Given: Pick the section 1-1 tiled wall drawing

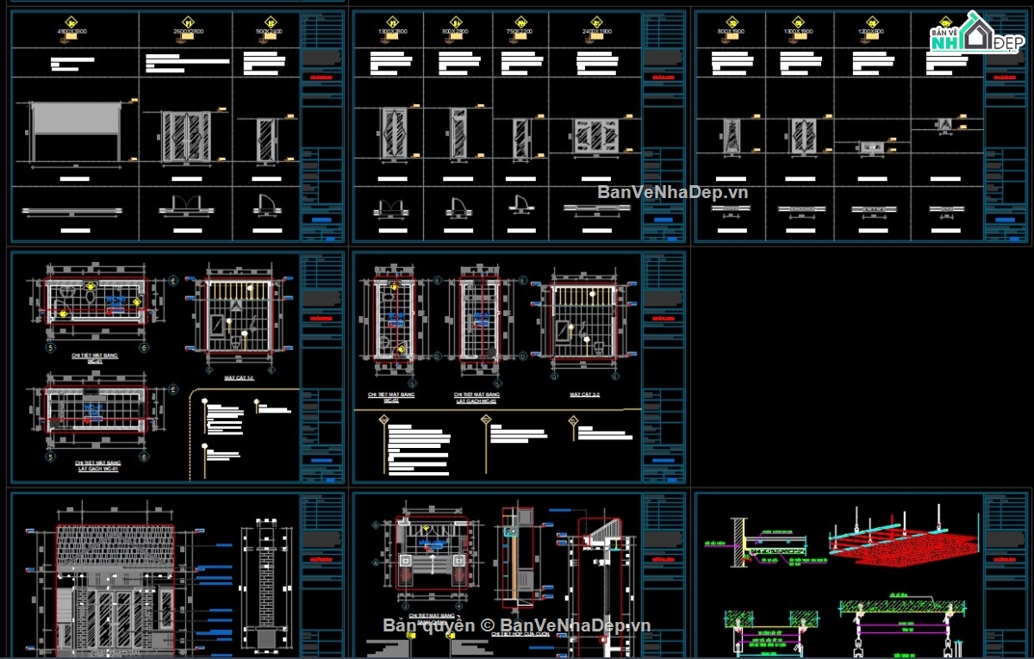Looking at the screenshot, I should click(237, 316).
